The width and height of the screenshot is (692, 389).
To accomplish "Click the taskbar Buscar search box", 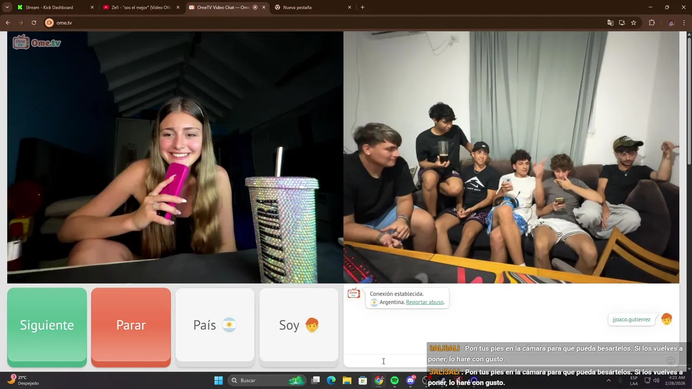I will (268, 380).
